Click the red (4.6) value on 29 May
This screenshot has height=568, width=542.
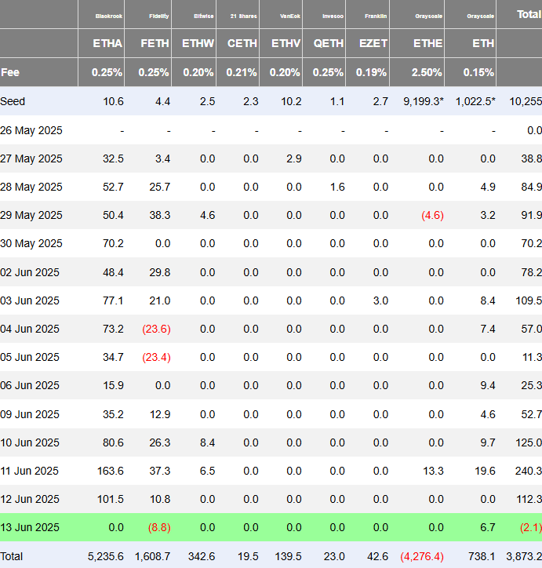click(431, 215)
